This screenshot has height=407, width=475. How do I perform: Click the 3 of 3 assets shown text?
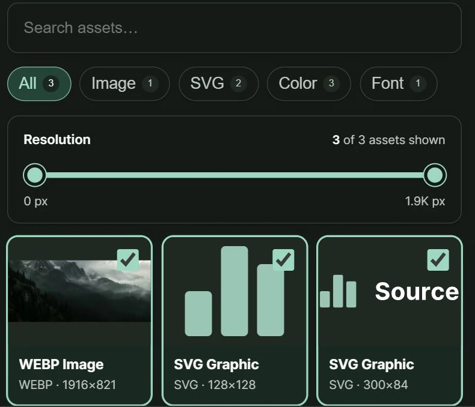coord(388,140)
